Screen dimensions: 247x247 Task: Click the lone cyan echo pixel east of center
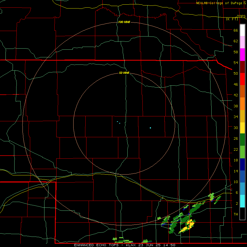point(150,128)
